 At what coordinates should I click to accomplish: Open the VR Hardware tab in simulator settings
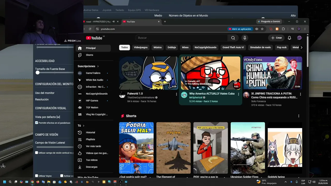pos(152,10)
